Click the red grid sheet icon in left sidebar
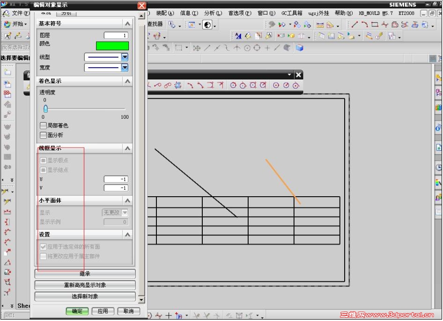 click(7, 94)
